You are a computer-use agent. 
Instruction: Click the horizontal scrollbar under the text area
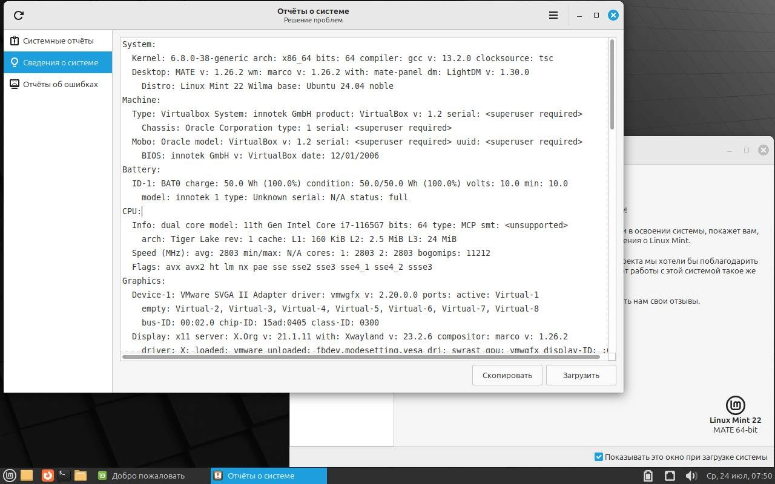click(361, 357)
